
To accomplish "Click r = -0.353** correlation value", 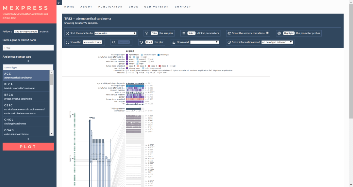I will 150,148.
